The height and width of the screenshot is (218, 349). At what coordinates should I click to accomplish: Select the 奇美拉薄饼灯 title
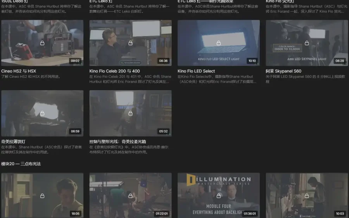(13, 141)
